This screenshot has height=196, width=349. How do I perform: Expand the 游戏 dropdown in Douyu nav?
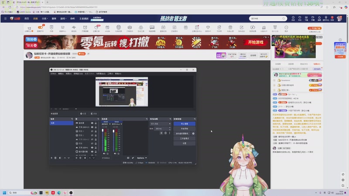coord(63,18)
